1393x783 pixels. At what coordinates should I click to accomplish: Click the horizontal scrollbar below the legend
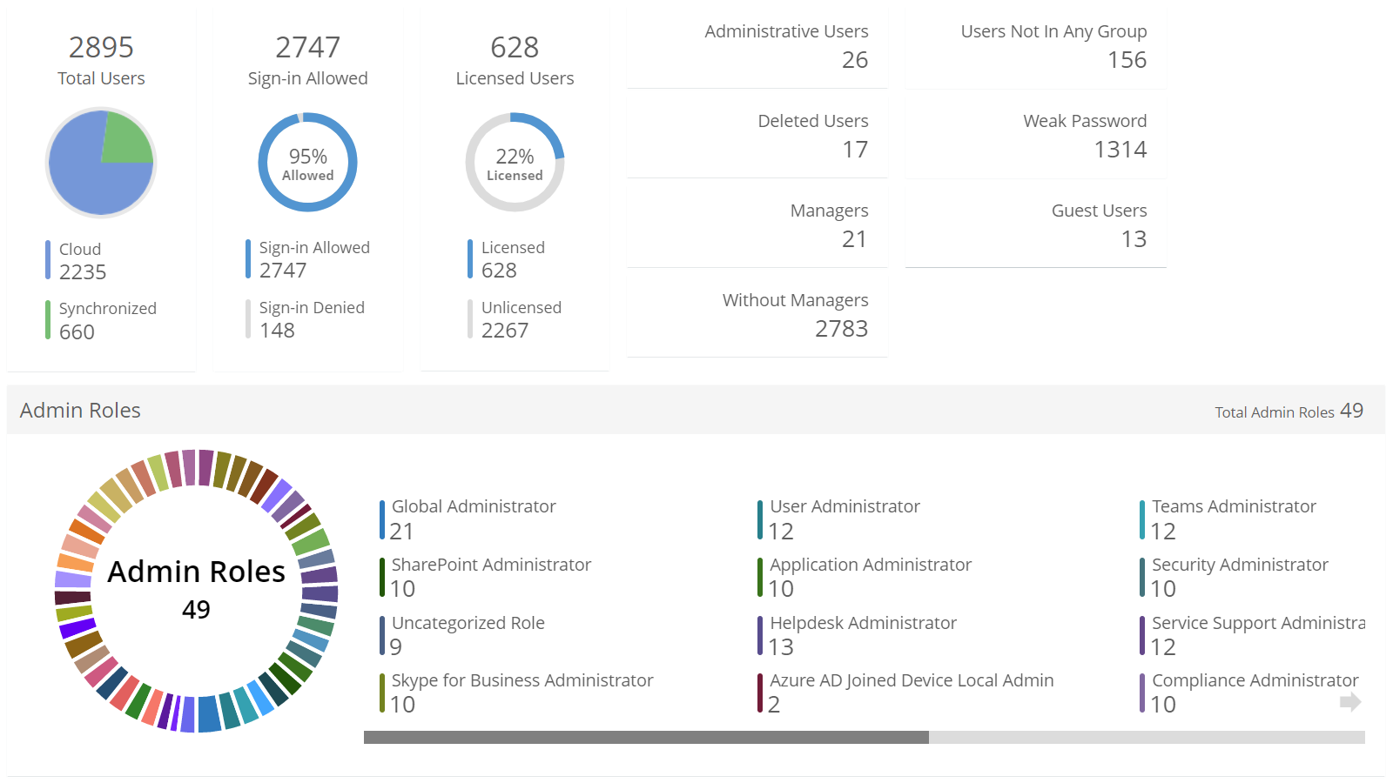pos(644,738)
